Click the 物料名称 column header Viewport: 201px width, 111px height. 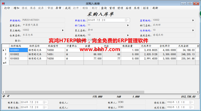tap(37, 46)
